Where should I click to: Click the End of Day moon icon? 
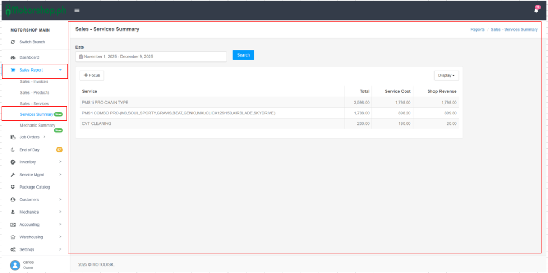(13, 150)
